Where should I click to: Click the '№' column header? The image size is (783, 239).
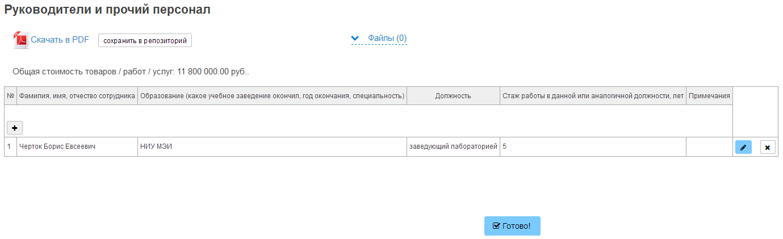(x=10, y=96)
